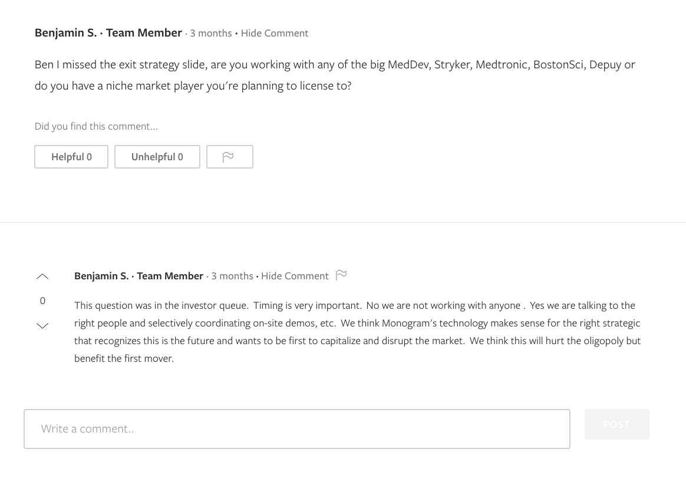
Task: Mark the comment as Unhelpful
Action: 157,157
